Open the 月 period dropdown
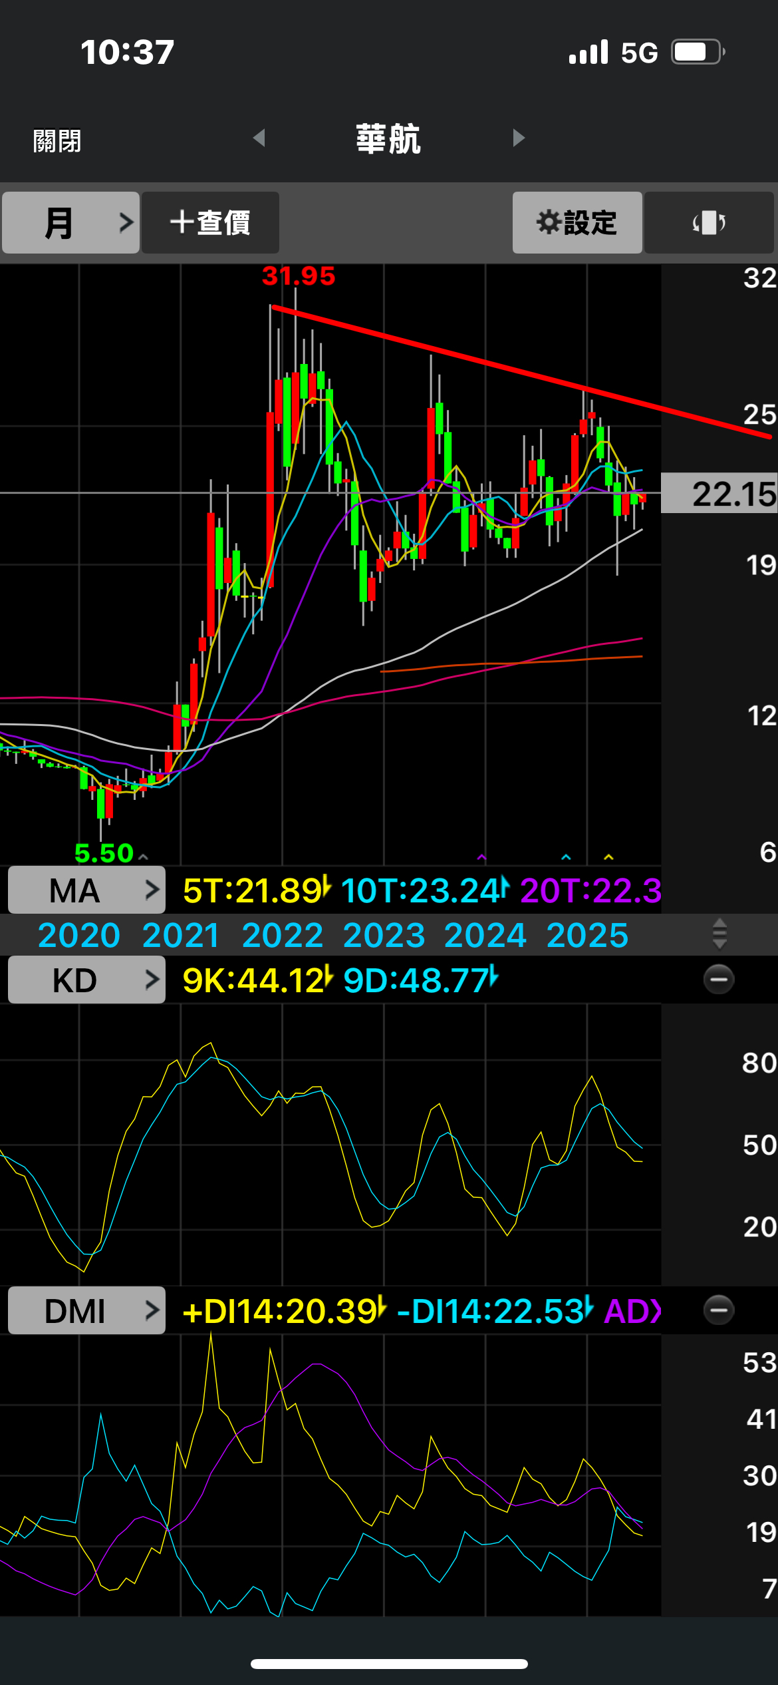The width and height of the screenshot is (778, 1685). point(70,222)
